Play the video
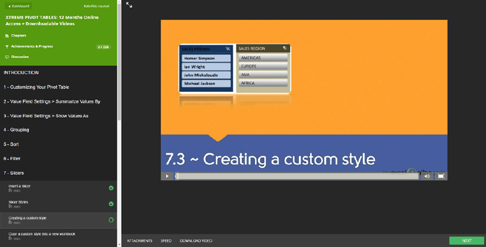This screenshot has width=486, height=247. pos(167,176)
